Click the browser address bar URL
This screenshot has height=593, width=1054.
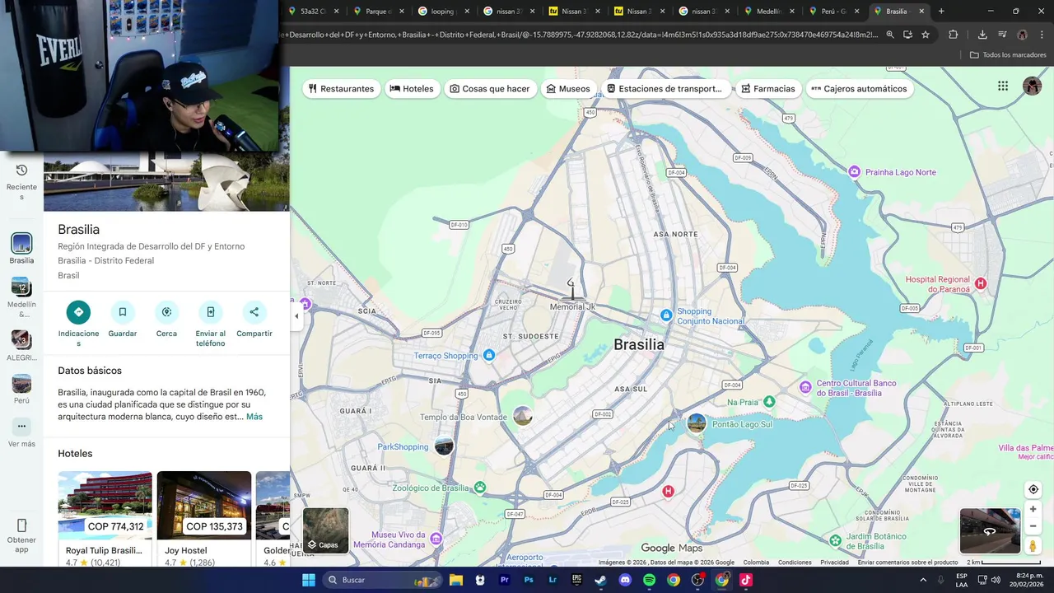(581, 35)
